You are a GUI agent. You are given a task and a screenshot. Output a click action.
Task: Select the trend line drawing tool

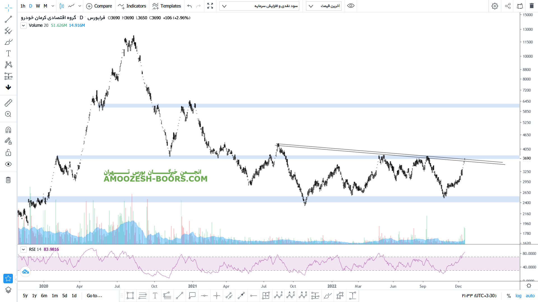[8, 19]
